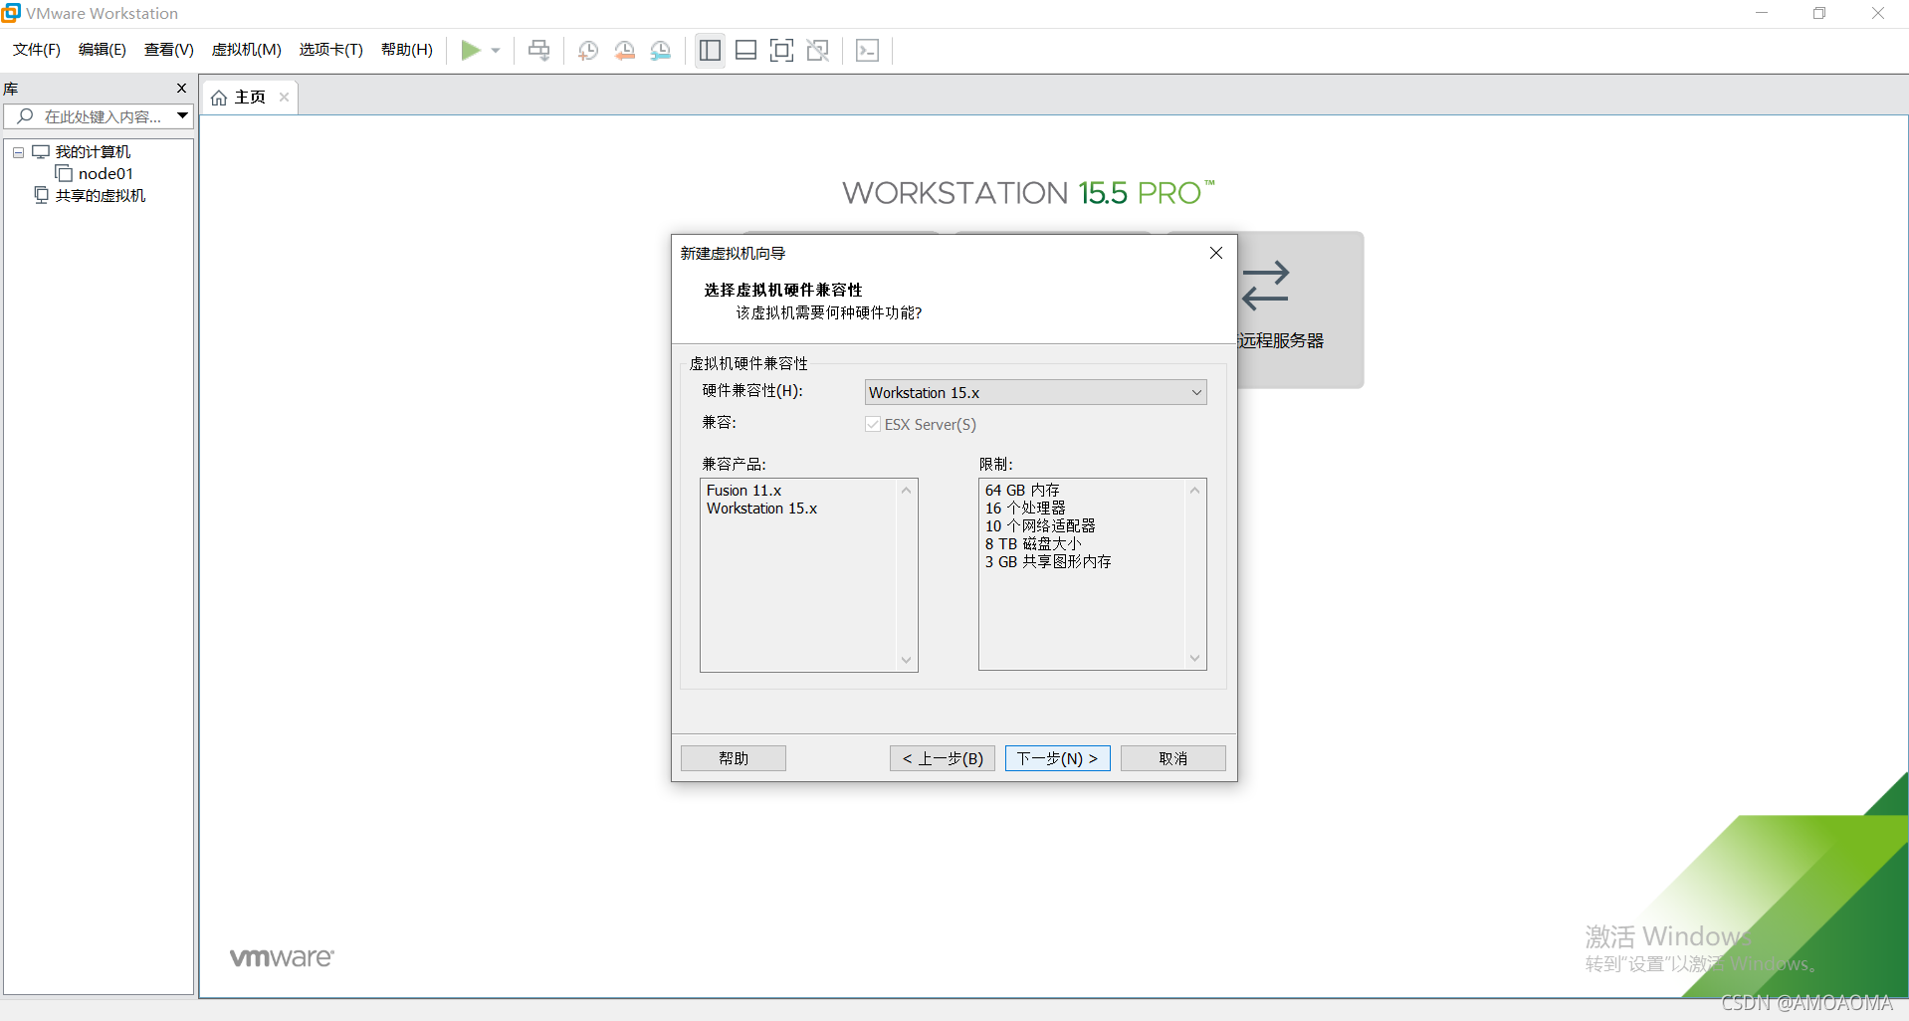Open the 帮助(H) menu
The width and height of the screenshot is (1909, 1021).
(x=407, y=50)
